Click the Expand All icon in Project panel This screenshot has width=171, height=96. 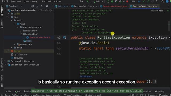pyautogui.click(x=37, y=6)
